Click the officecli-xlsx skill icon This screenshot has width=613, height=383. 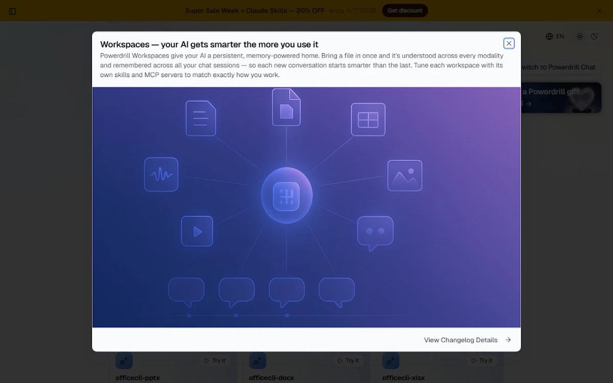point(391,361)
